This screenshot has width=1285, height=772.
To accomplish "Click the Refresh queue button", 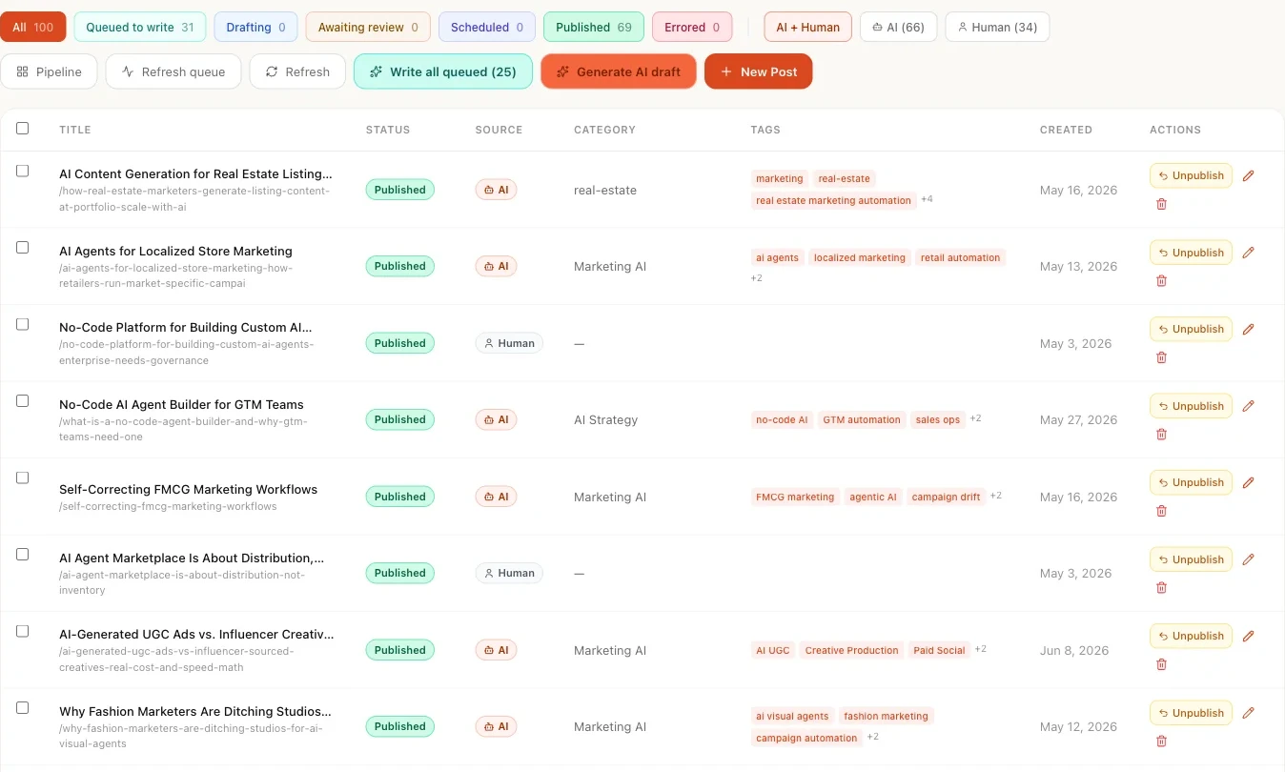I will click(x=173, y=71).
